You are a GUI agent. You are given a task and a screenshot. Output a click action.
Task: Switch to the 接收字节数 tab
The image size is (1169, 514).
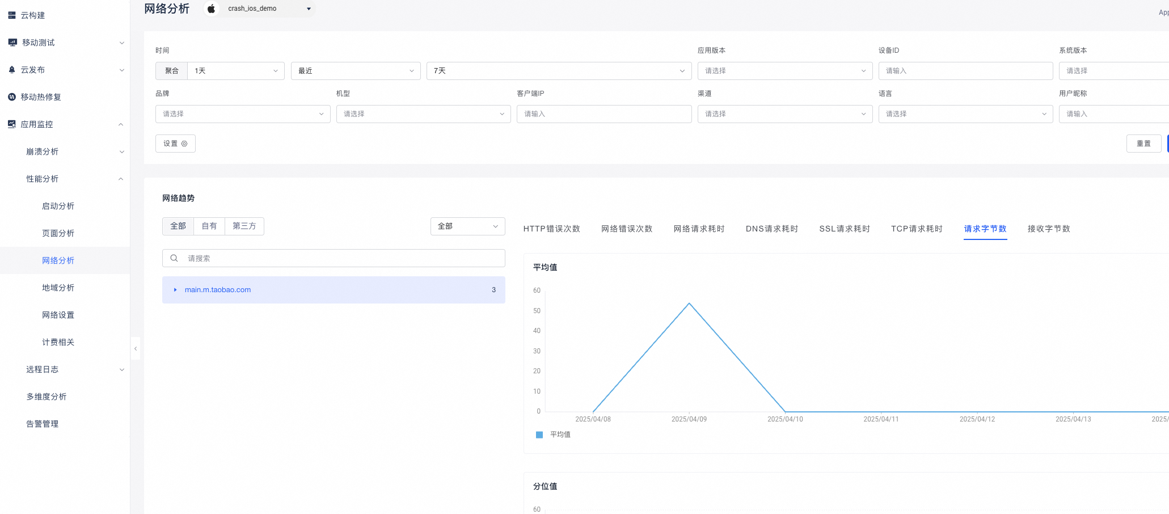(1049, 229)
